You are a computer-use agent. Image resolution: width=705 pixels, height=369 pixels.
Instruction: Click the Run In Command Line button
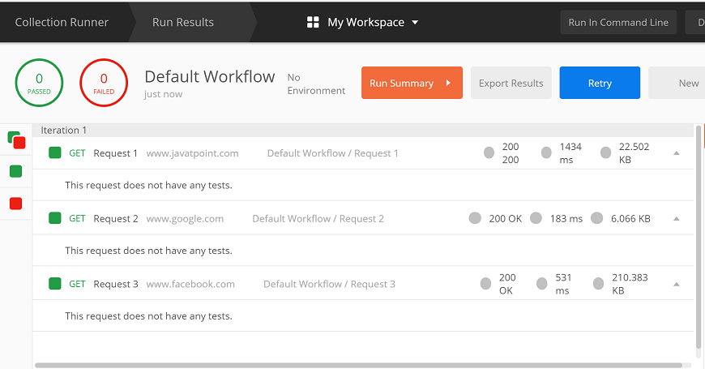click(x=618, y=23)
